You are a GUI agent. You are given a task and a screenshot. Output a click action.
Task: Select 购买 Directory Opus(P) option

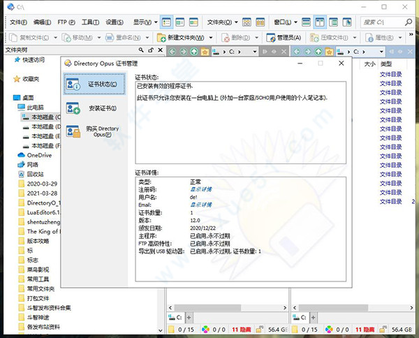click(x=94, y=132)
